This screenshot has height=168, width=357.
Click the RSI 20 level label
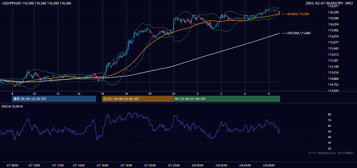(329, 148)
